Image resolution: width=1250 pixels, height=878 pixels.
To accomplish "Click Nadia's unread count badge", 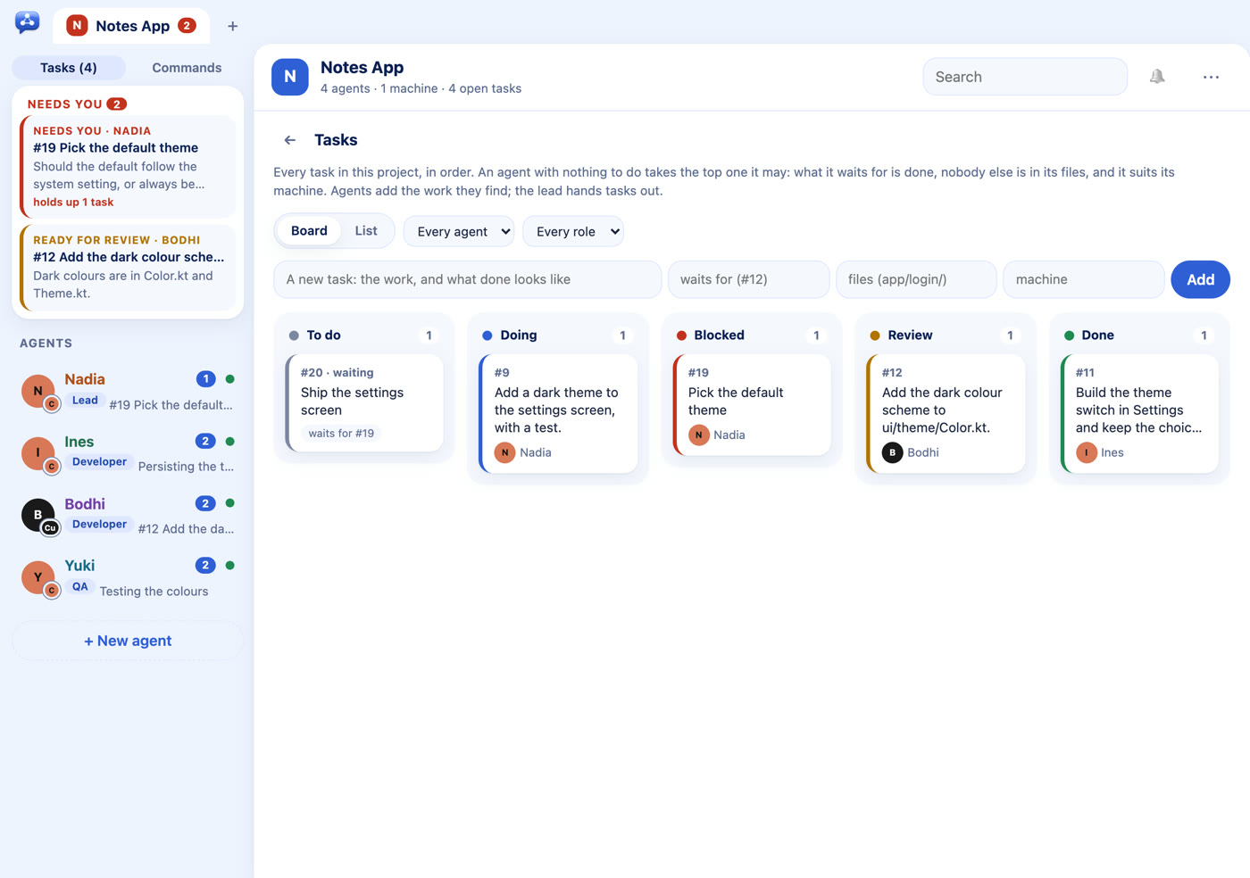I will coord(205,379).
